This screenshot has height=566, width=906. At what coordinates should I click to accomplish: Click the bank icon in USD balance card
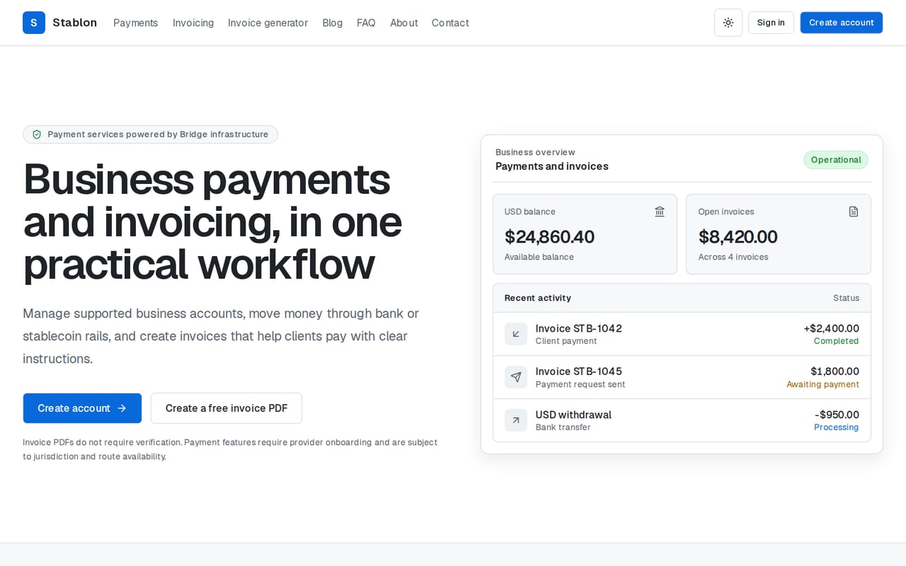point(660,212)
